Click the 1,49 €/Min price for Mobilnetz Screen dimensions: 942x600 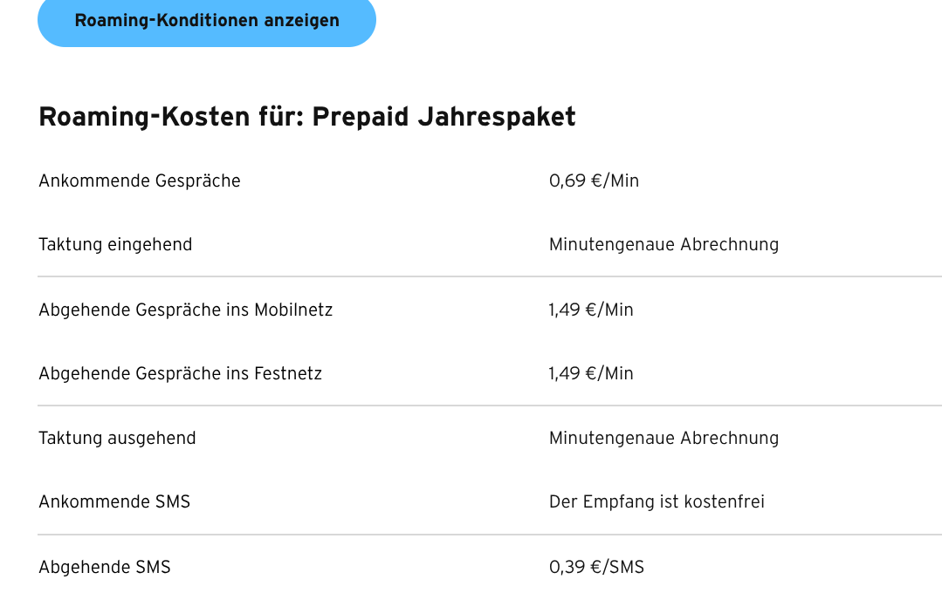(591, 310)
